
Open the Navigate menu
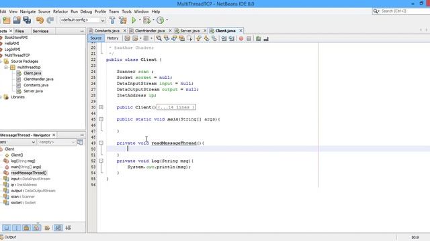point(28,11)
